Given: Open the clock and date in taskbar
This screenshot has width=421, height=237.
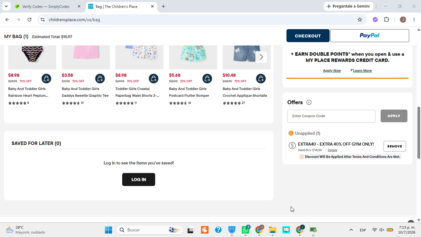Looking at the screenshot, I should [407, 230].
